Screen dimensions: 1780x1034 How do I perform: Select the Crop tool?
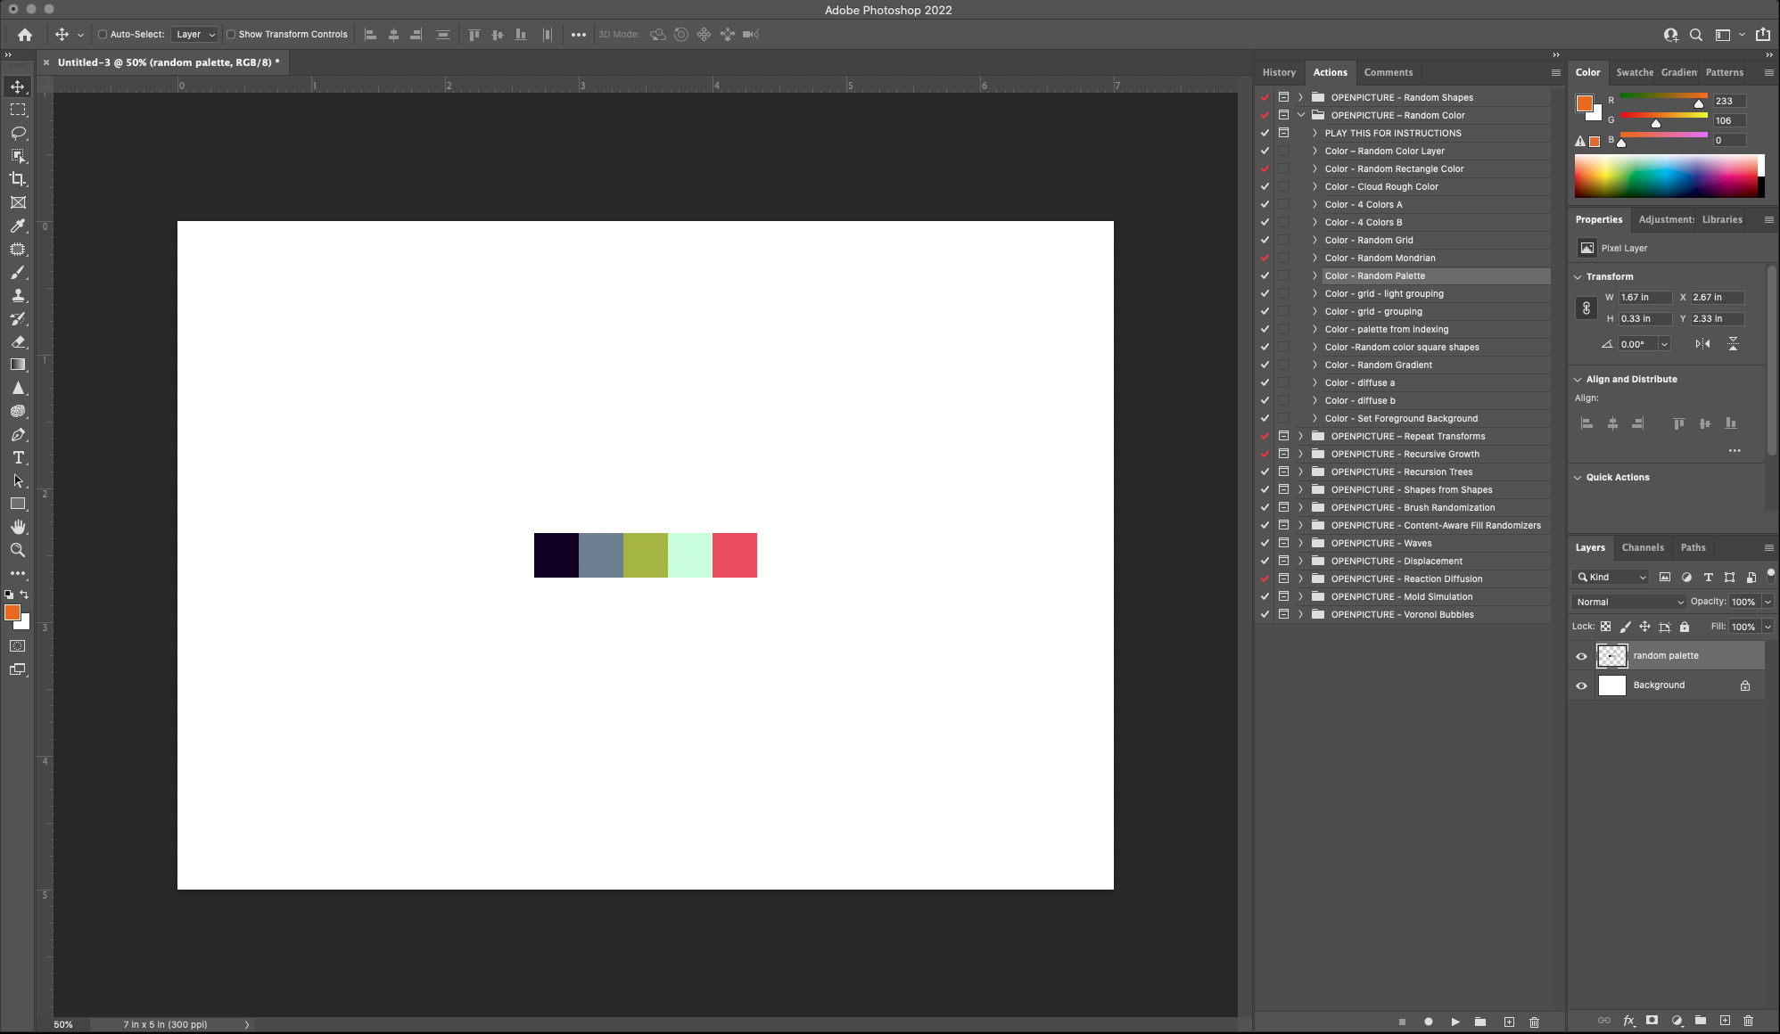(18, 179)
